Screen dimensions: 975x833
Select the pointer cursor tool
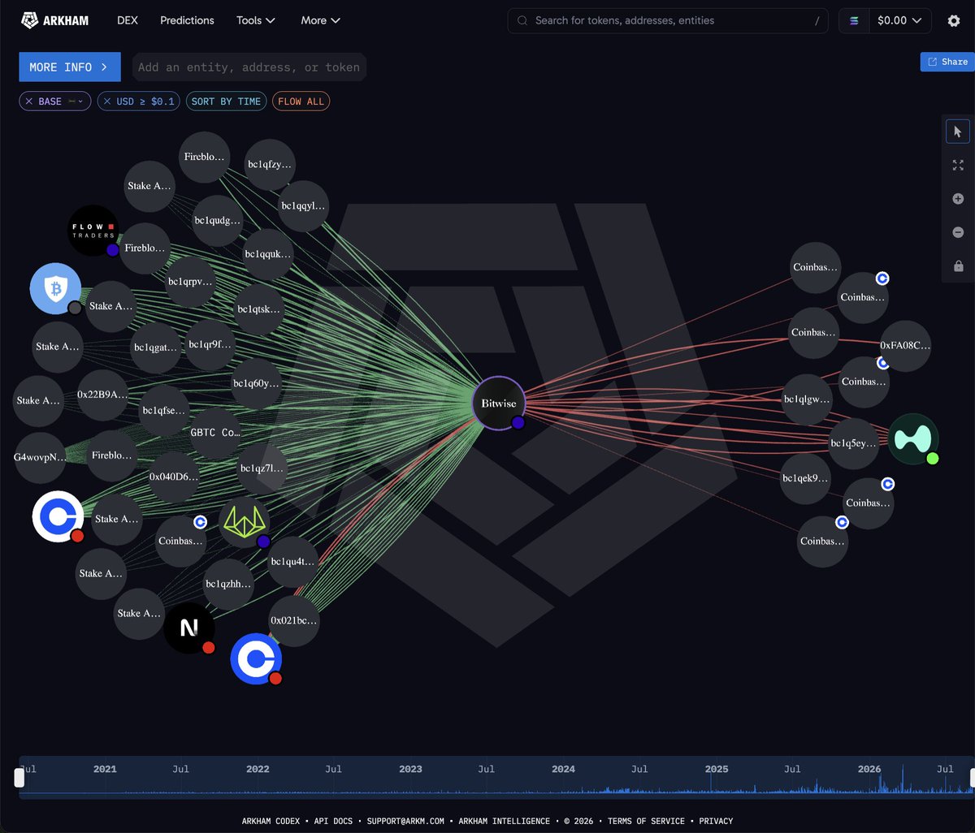coord(958,132)
